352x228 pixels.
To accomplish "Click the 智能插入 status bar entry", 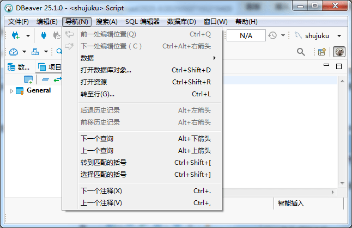I will (x=291, y=204).
